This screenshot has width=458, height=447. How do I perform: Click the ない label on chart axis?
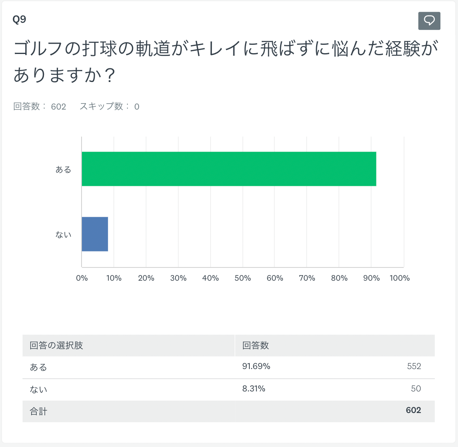63,235
